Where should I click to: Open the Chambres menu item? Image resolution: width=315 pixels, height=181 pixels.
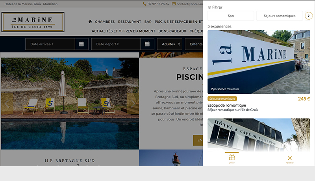click(105, 22)
